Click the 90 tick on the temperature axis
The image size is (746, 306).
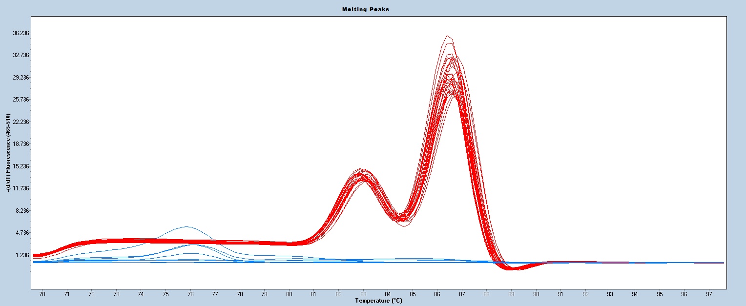536,294
